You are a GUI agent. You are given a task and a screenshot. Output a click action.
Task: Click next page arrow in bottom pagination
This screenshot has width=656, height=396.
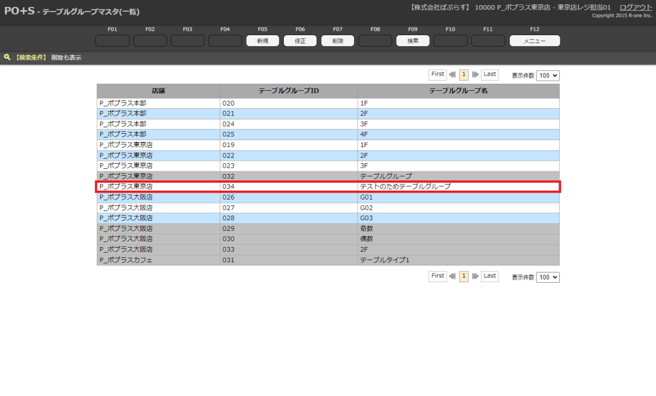475,276
